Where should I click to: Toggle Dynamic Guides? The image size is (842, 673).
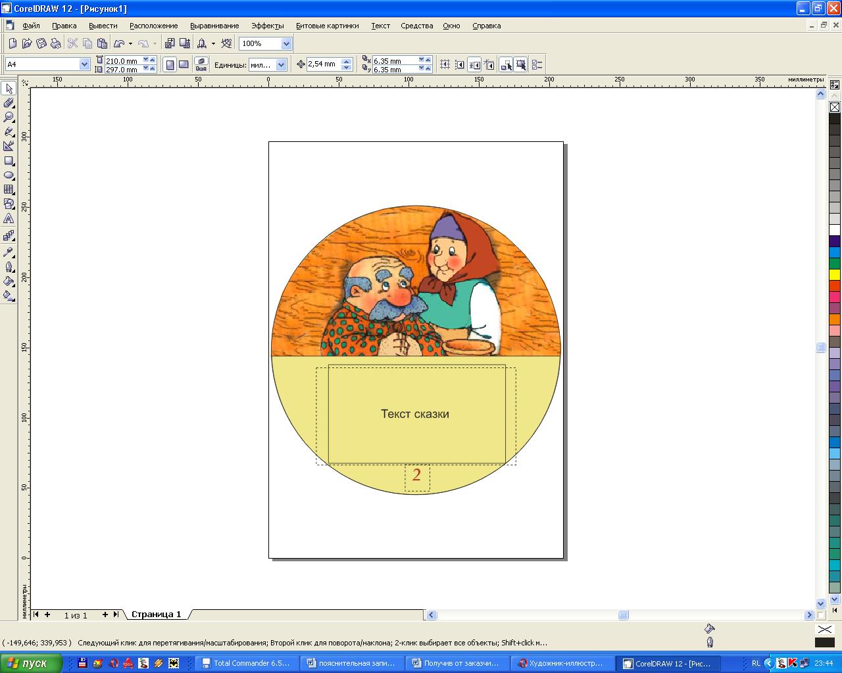click(489, 64)
